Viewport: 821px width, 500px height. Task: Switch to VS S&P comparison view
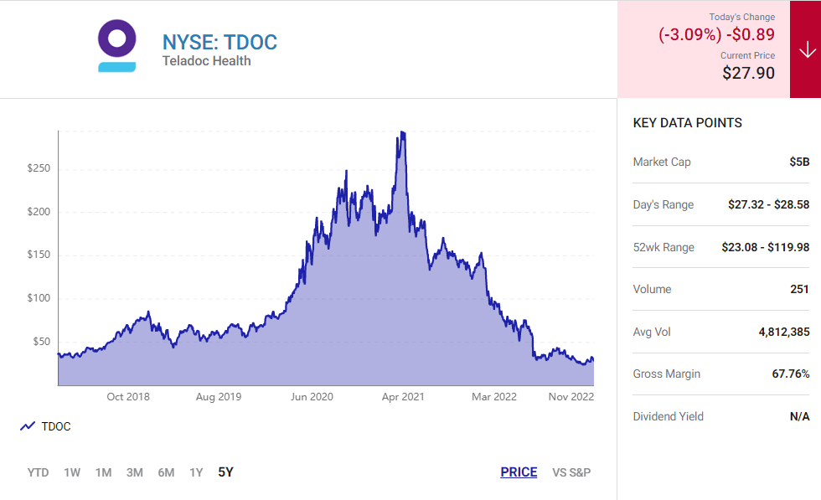(x=571, y=472)
